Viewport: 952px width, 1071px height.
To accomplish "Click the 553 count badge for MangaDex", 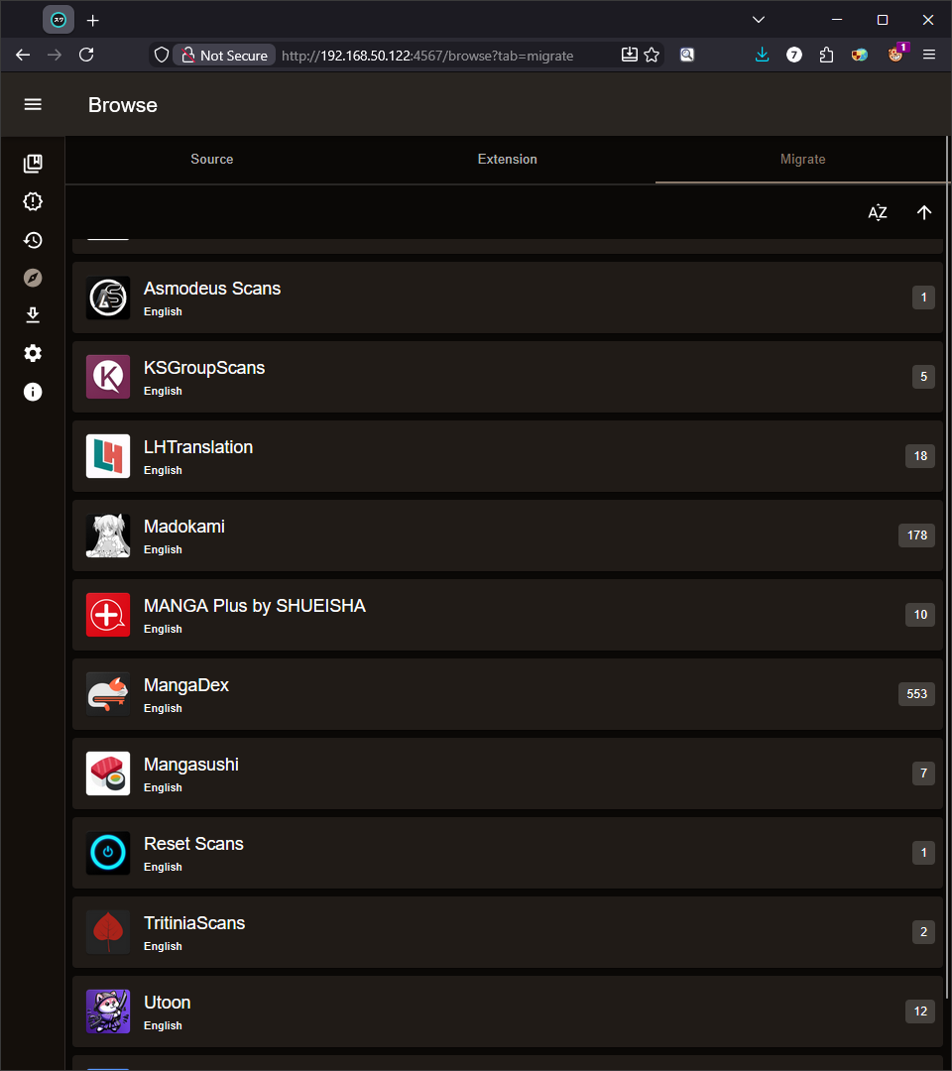I will (916, 694).
